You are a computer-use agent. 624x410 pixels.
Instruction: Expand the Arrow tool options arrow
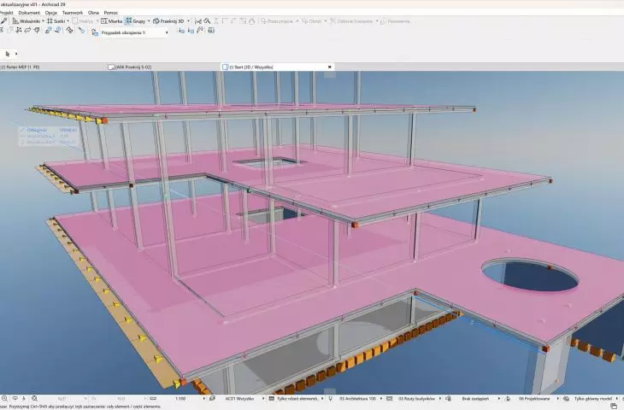(16, 54)
